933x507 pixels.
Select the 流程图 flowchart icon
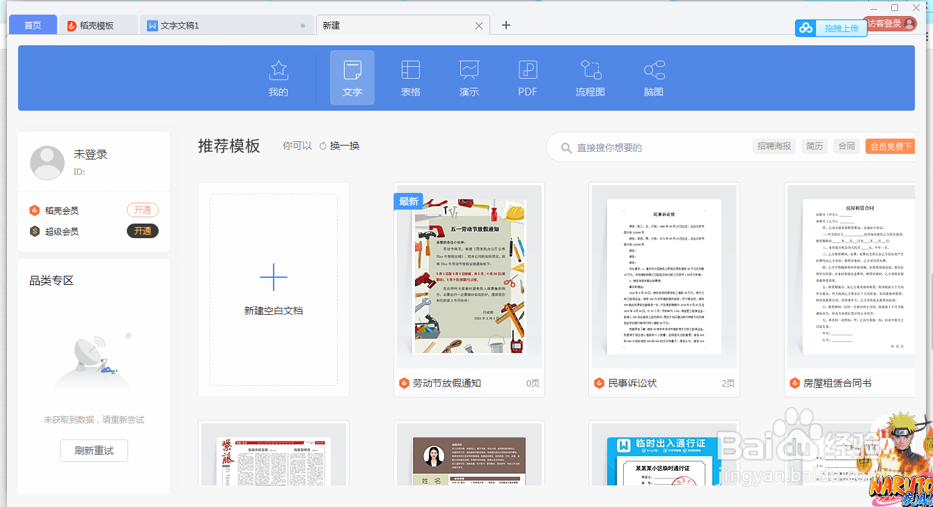click(590, 77)
